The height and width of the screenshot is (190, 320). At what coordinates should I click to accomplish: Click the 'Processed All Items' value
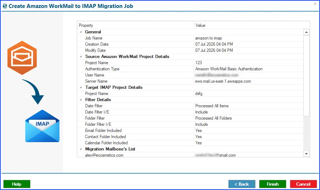[212, 106]
